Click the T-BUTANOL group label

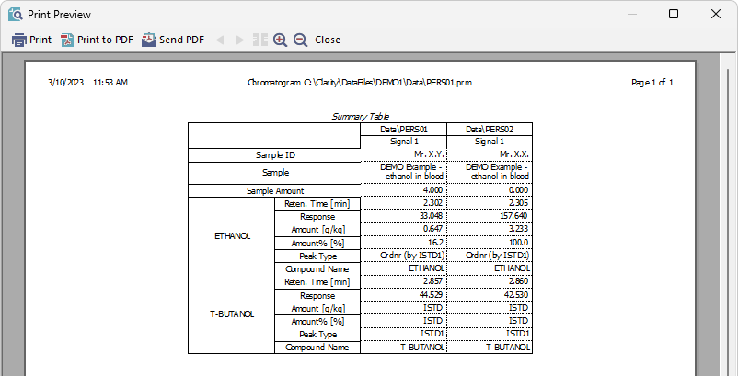click(232, 314)
